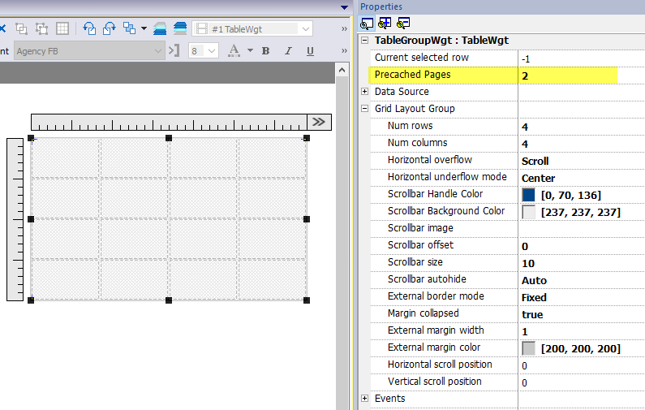
Task: Open the font size 8 dropdown
Action: click(213, 50)
